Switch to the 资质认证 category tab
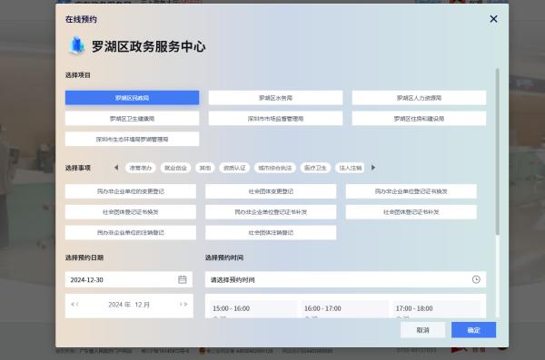This screenshot has height=360, width=545. 234,168
